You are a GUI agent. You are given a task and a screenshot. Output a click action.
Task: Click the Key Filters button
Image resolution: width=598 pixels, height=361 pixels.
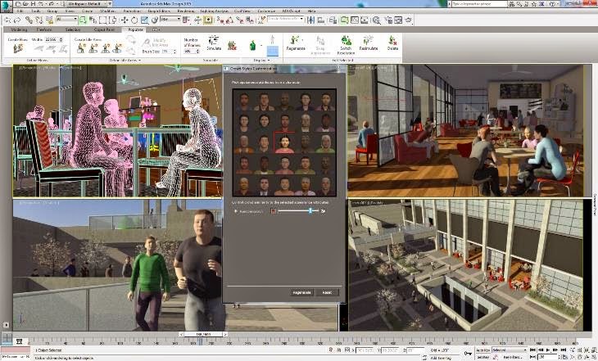pos(512,357)
